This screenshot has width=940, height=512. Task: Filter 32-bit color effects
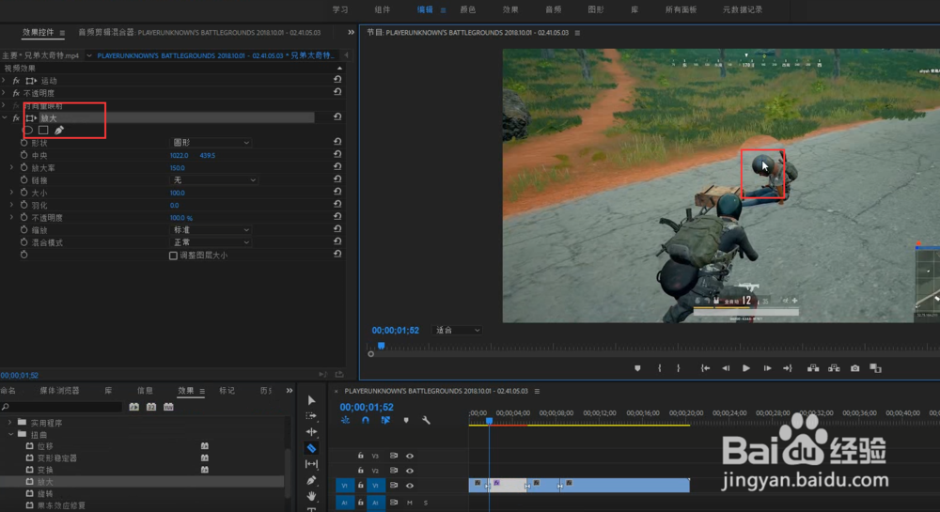pos(151,407)
